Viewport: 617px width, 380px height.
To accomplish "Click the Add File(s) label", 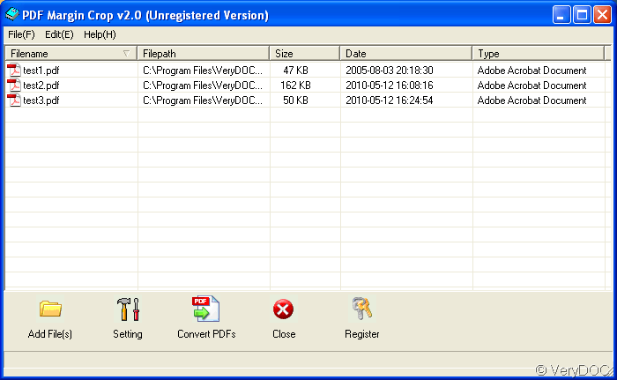I will click(50, 334).
